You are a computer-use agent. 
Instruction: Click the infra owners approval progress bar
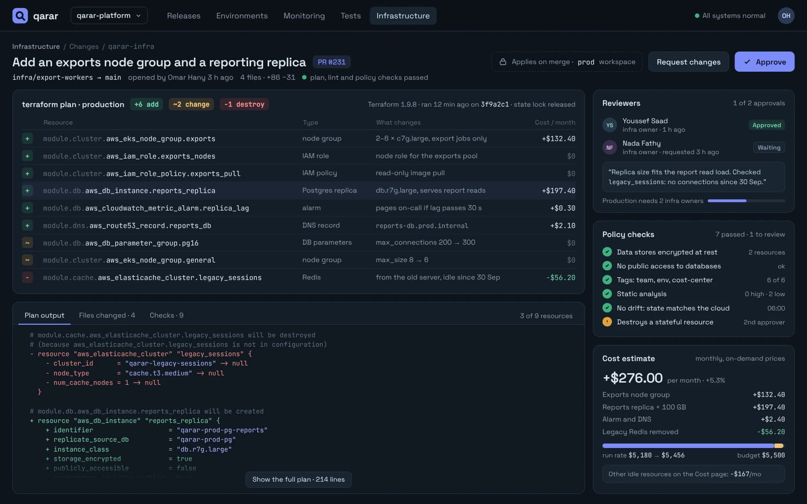(x=746, y=201)
